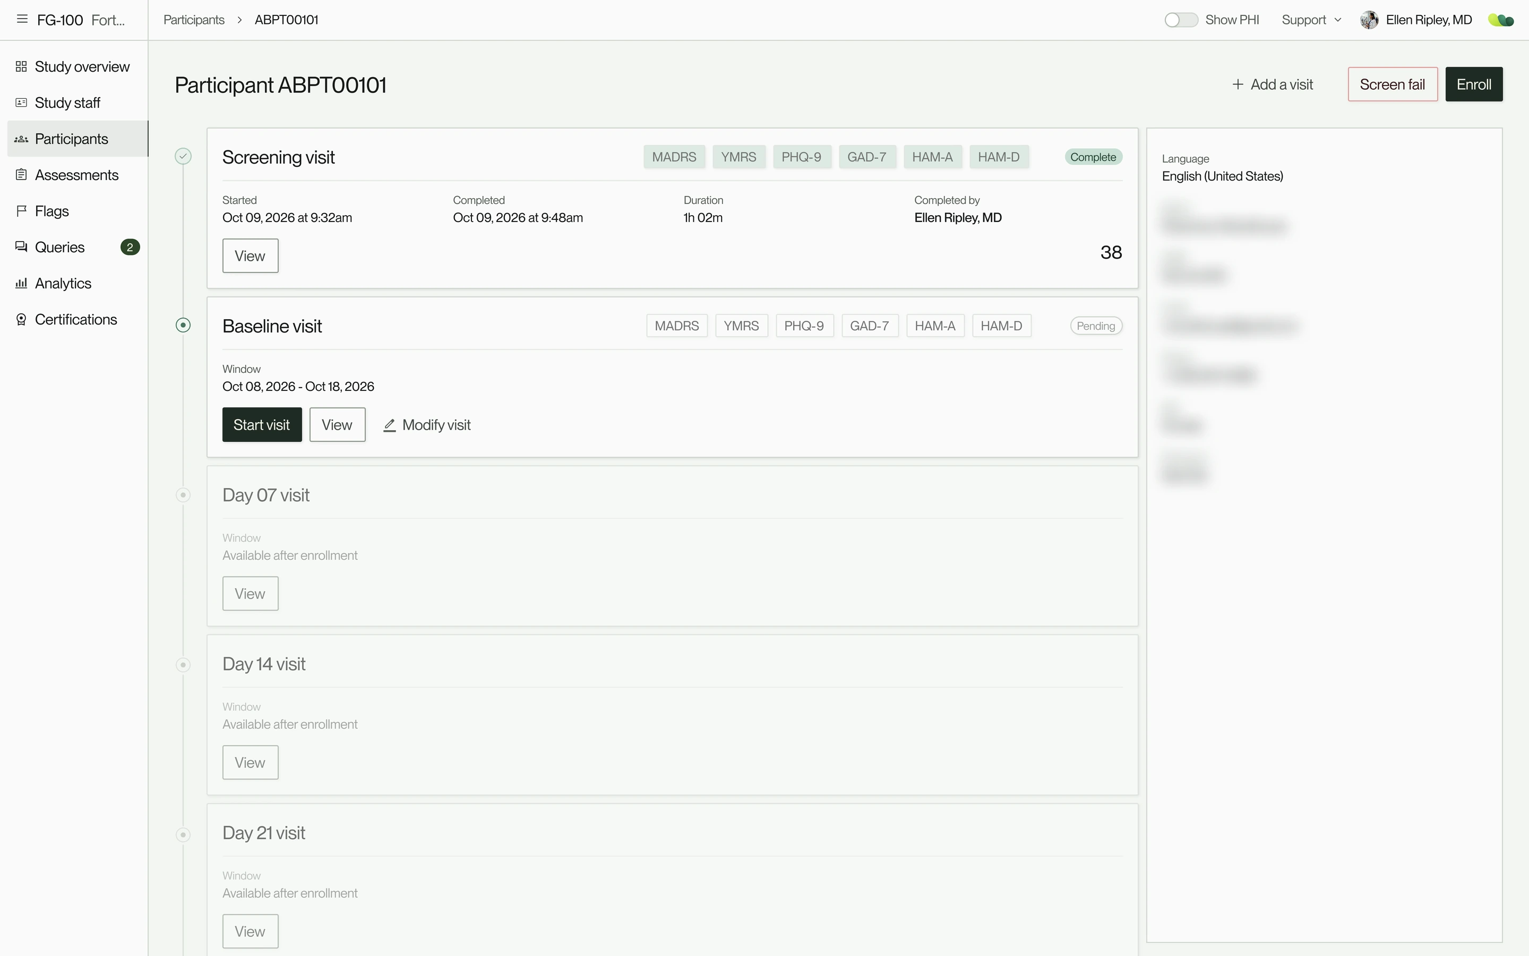Click View in Day 21 visit card
This screenshot has height=956, width=1529.
[x=250, y=931]
